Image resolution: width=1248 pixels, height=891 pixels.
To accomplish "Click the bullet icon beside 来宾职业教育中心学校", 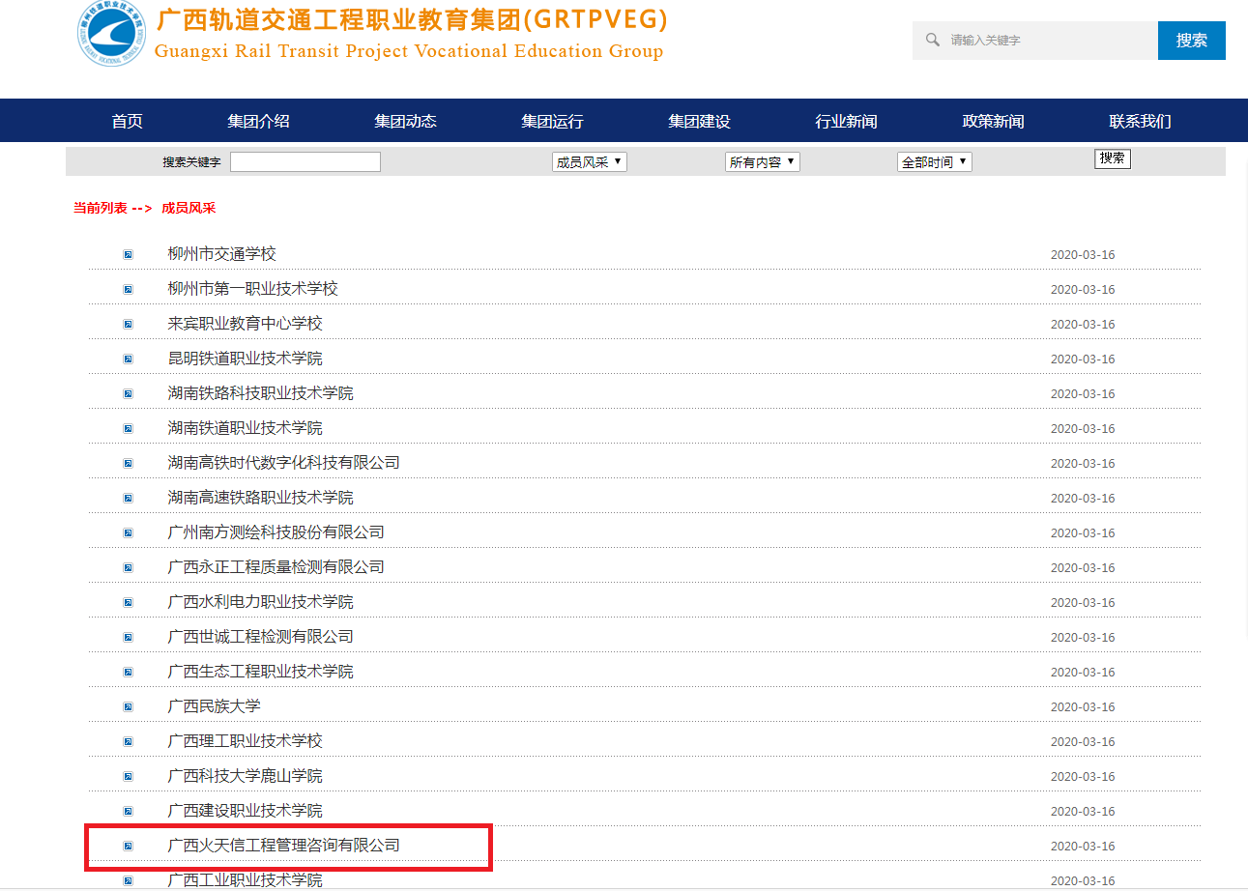I will tap(128, 324).
